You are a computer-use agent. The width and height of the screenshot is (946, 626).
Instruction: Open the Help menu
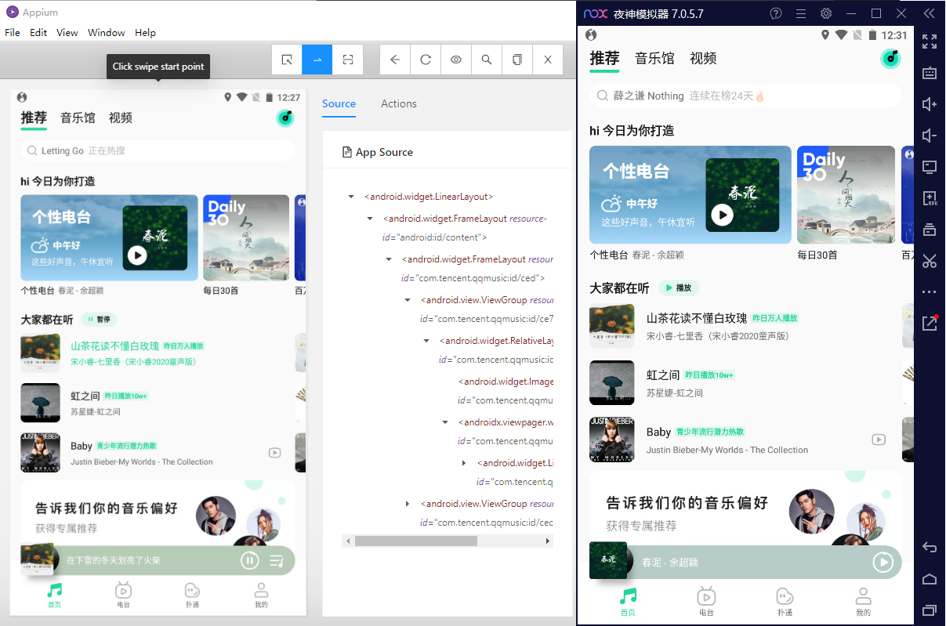tap(145, 33)
